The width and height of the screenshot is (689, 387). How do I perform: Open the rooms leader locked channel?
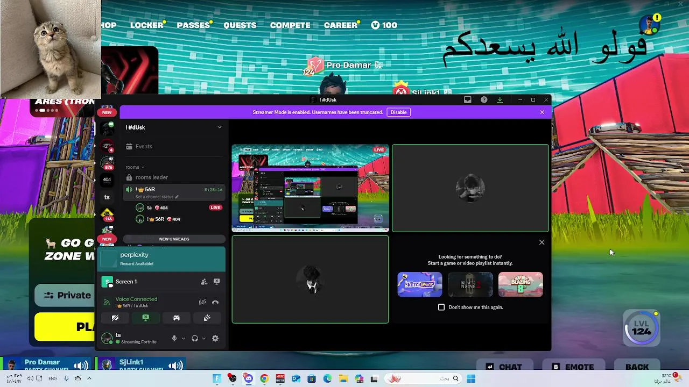(173, 177)
